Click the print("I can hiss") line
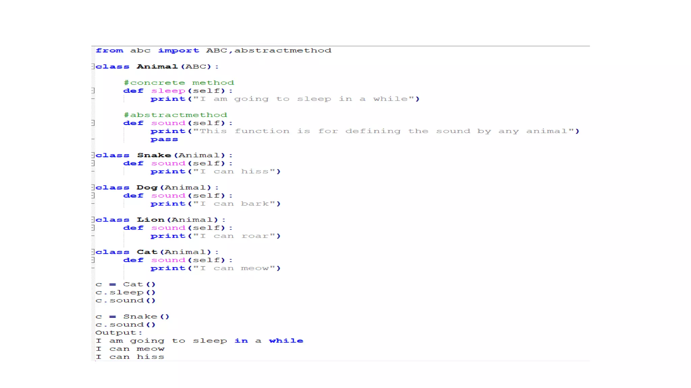 pos(215,171)
